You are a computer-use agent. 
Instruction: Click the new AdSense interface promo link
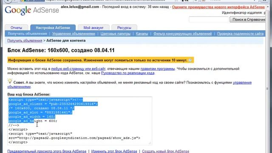[218, 7]
